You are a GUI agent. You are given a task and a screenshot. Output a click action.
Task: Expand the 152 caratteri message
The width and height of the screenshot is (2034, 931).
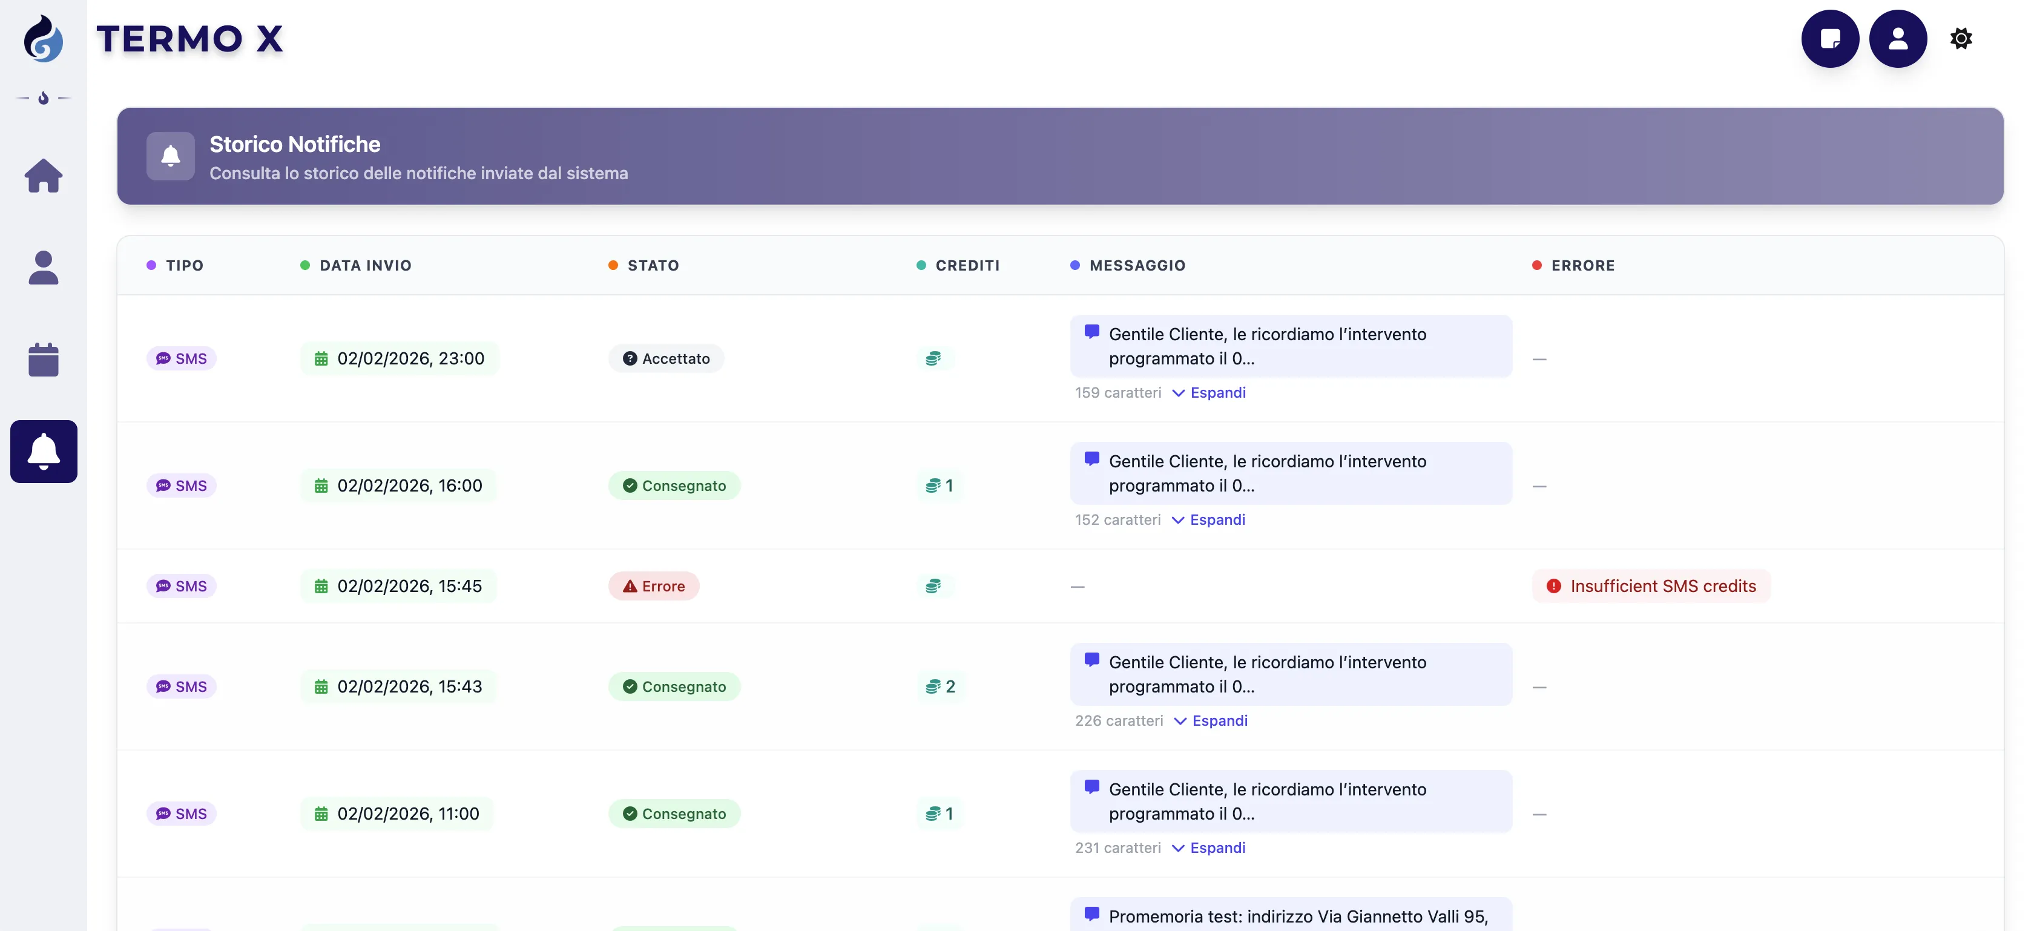click(x=1208, y=519)
